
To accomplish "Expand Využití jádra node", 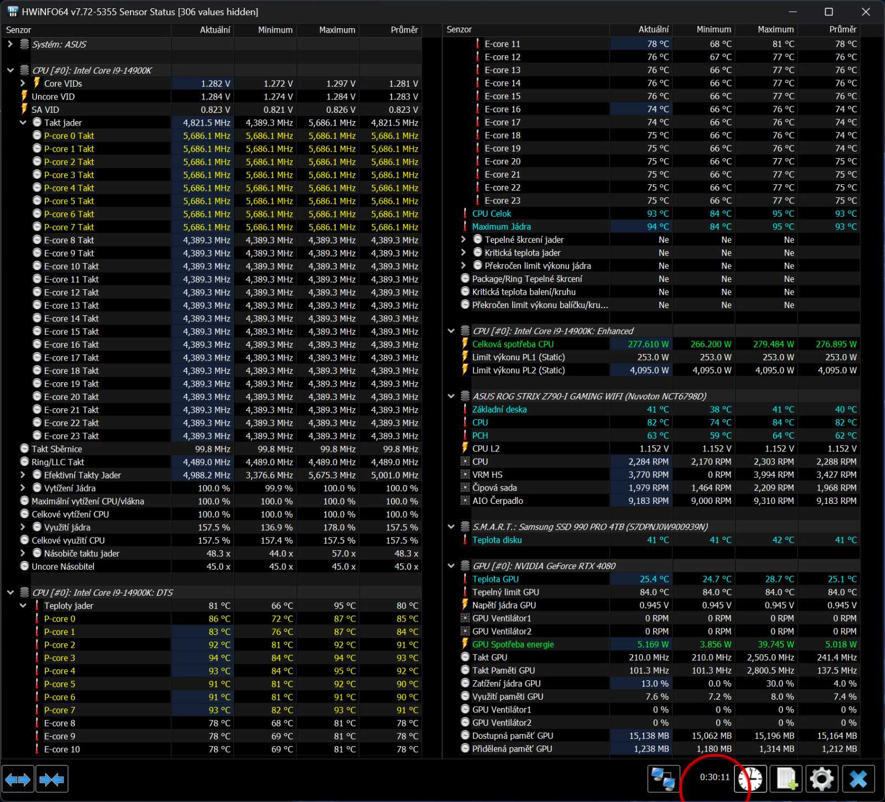I will point(23,527).
